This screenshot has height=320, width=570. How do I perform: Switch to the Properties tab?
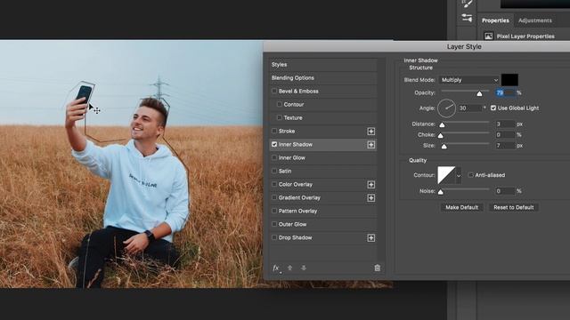tap(495, 20)
